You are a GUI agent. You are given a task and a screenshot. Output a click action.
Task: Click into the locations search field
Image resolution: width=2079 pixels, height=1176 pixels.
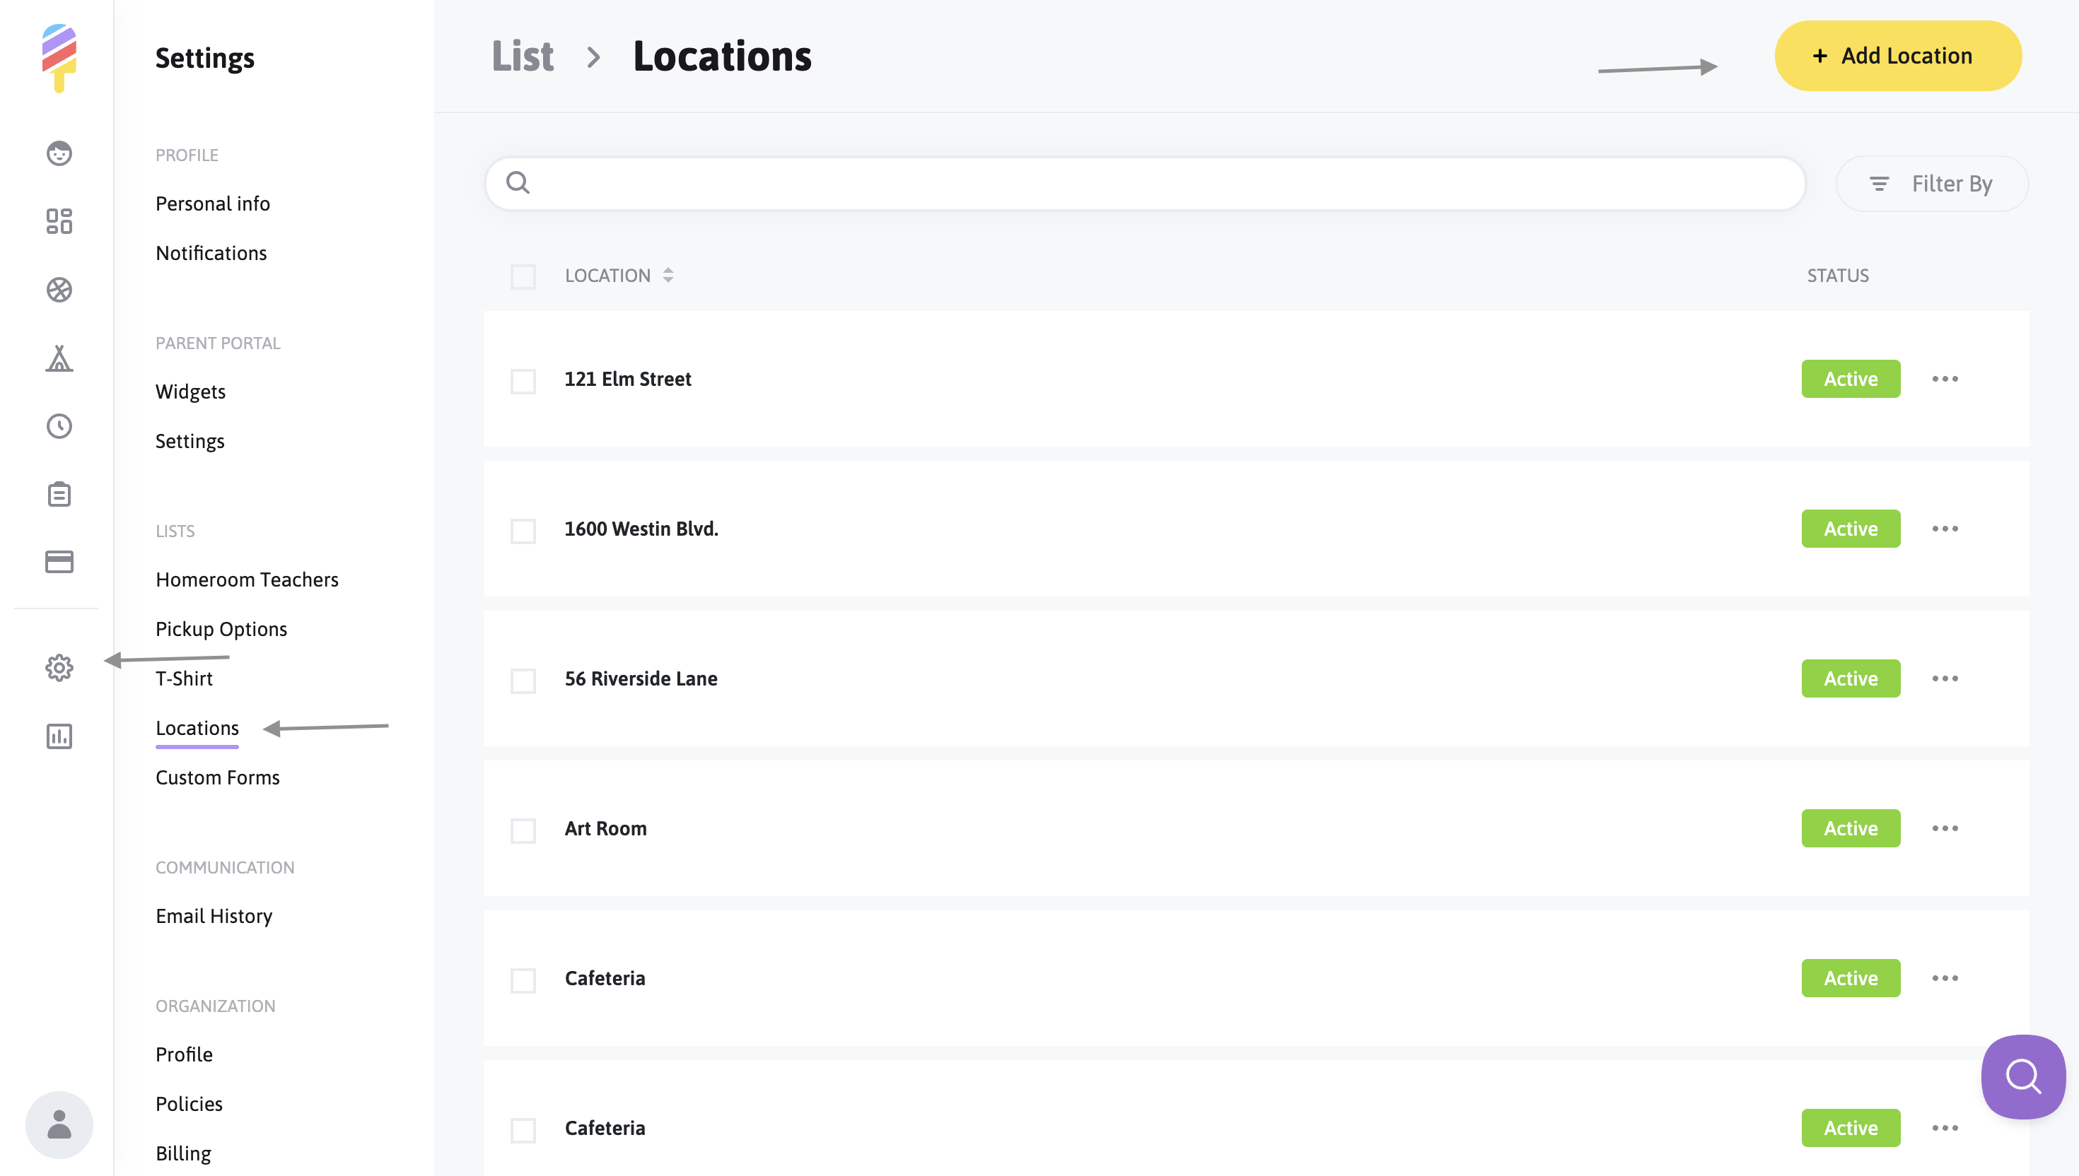click(x=1144, y=183)
